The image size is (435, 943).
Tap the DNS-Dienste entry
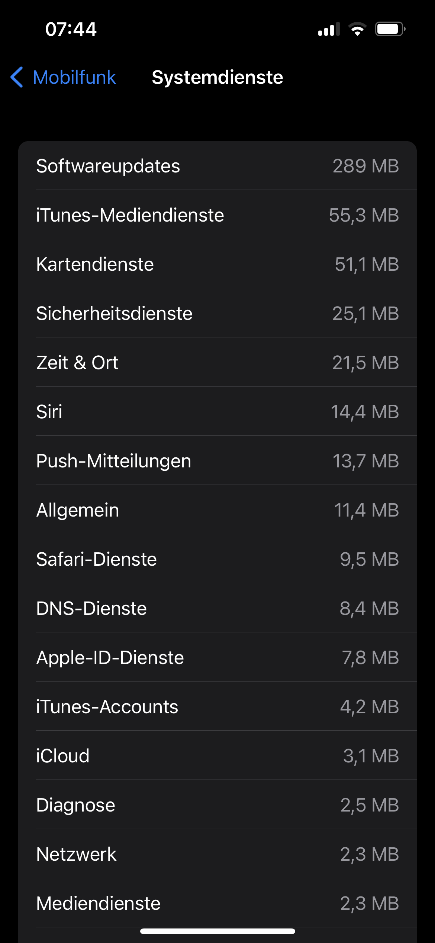click(x=217, y=608)
